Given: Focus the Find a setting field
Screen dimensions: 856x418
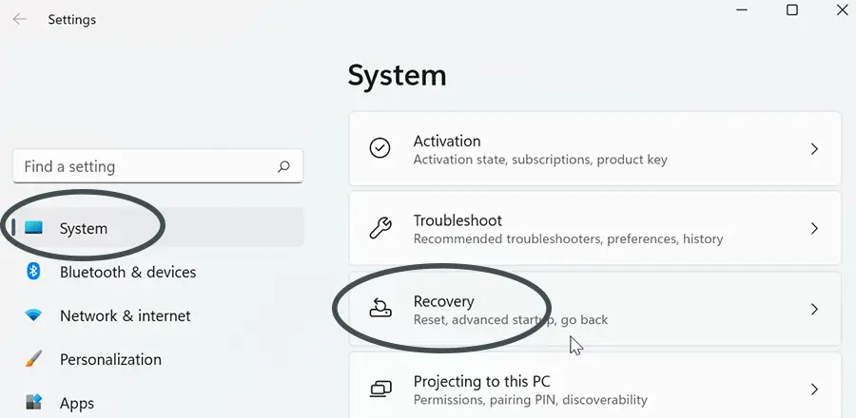Looking at the screenshot, I should [x=158, y=166].
